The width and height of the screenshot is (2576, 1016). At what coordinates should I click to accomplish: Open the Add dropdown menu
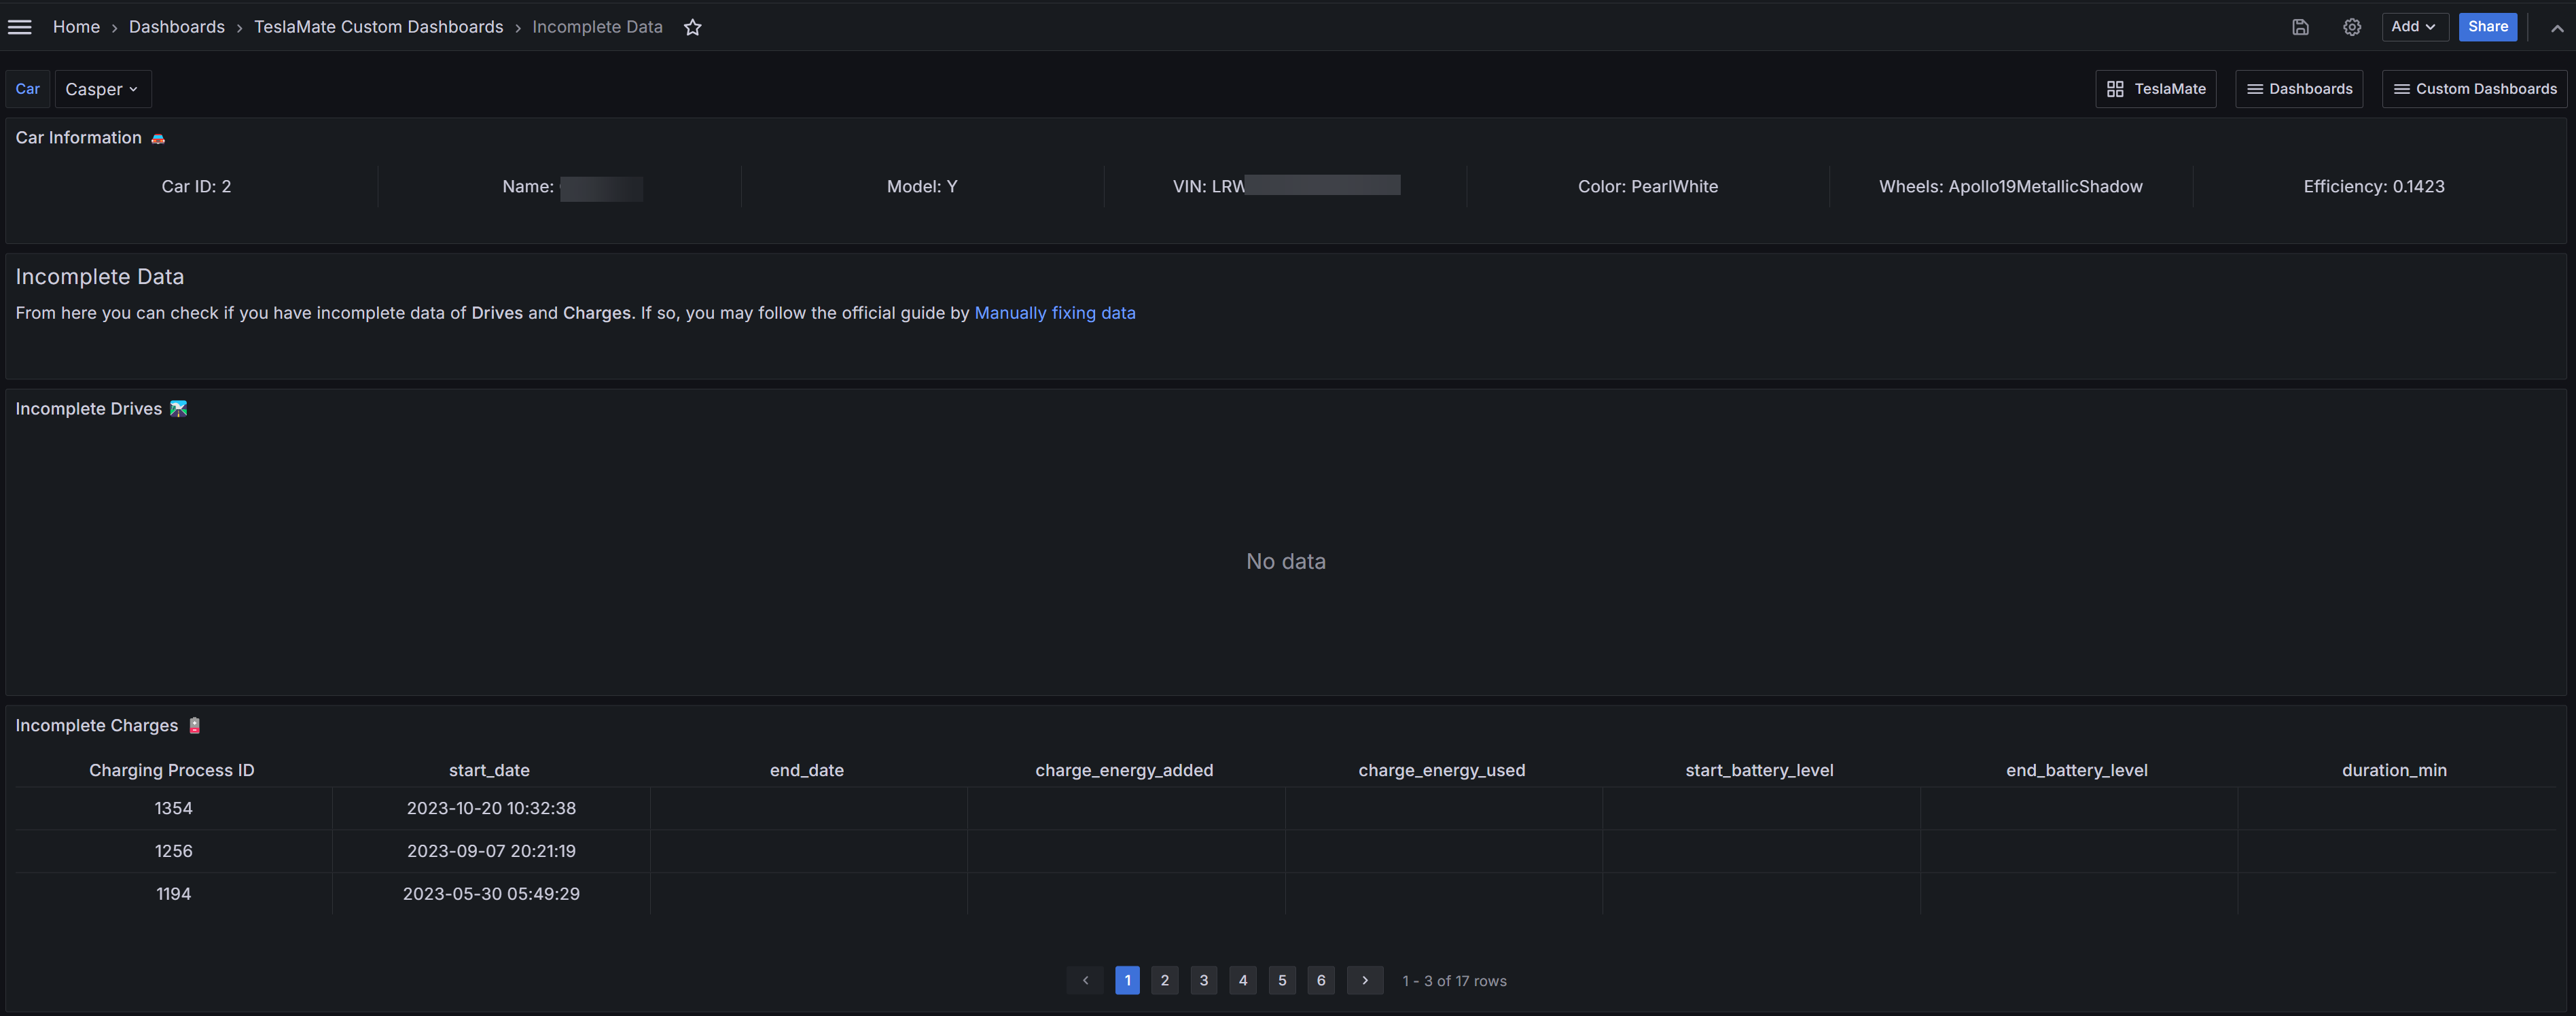coord(2413,27)
